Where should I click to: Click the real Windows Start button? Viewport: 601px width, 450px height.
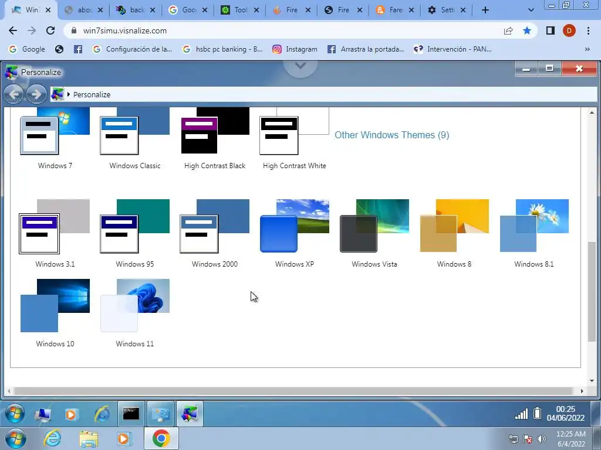point(16,438)
